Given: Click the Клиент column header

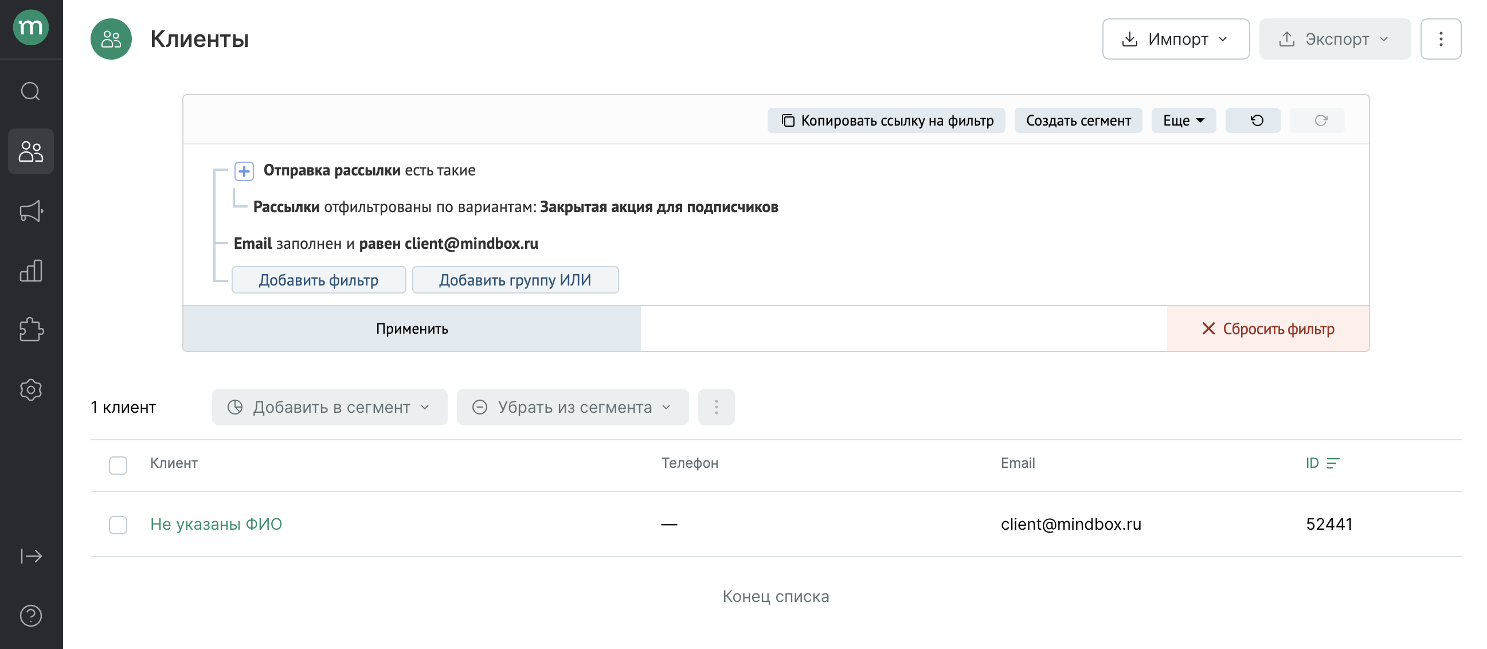Looking at the screenshot, I should click(174, 463).
